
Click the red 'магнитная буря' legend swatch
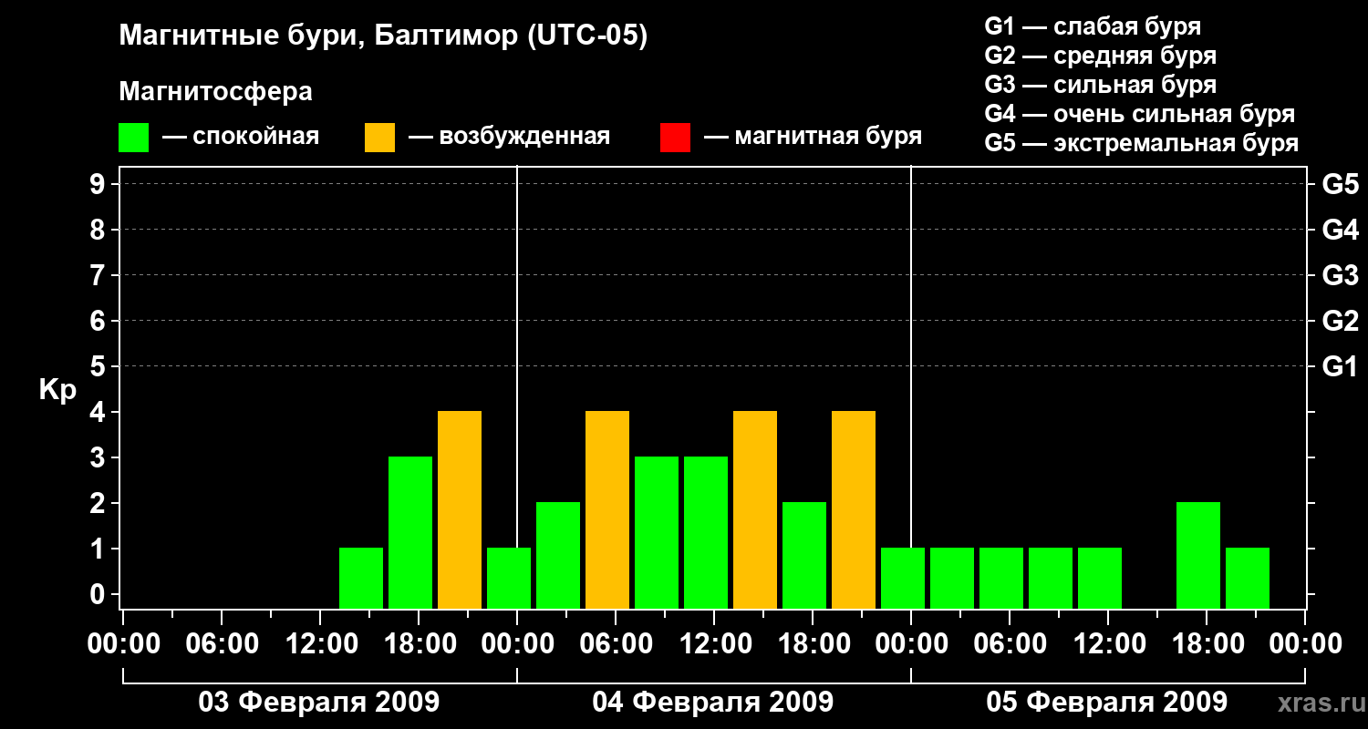(x=675, y=138)
